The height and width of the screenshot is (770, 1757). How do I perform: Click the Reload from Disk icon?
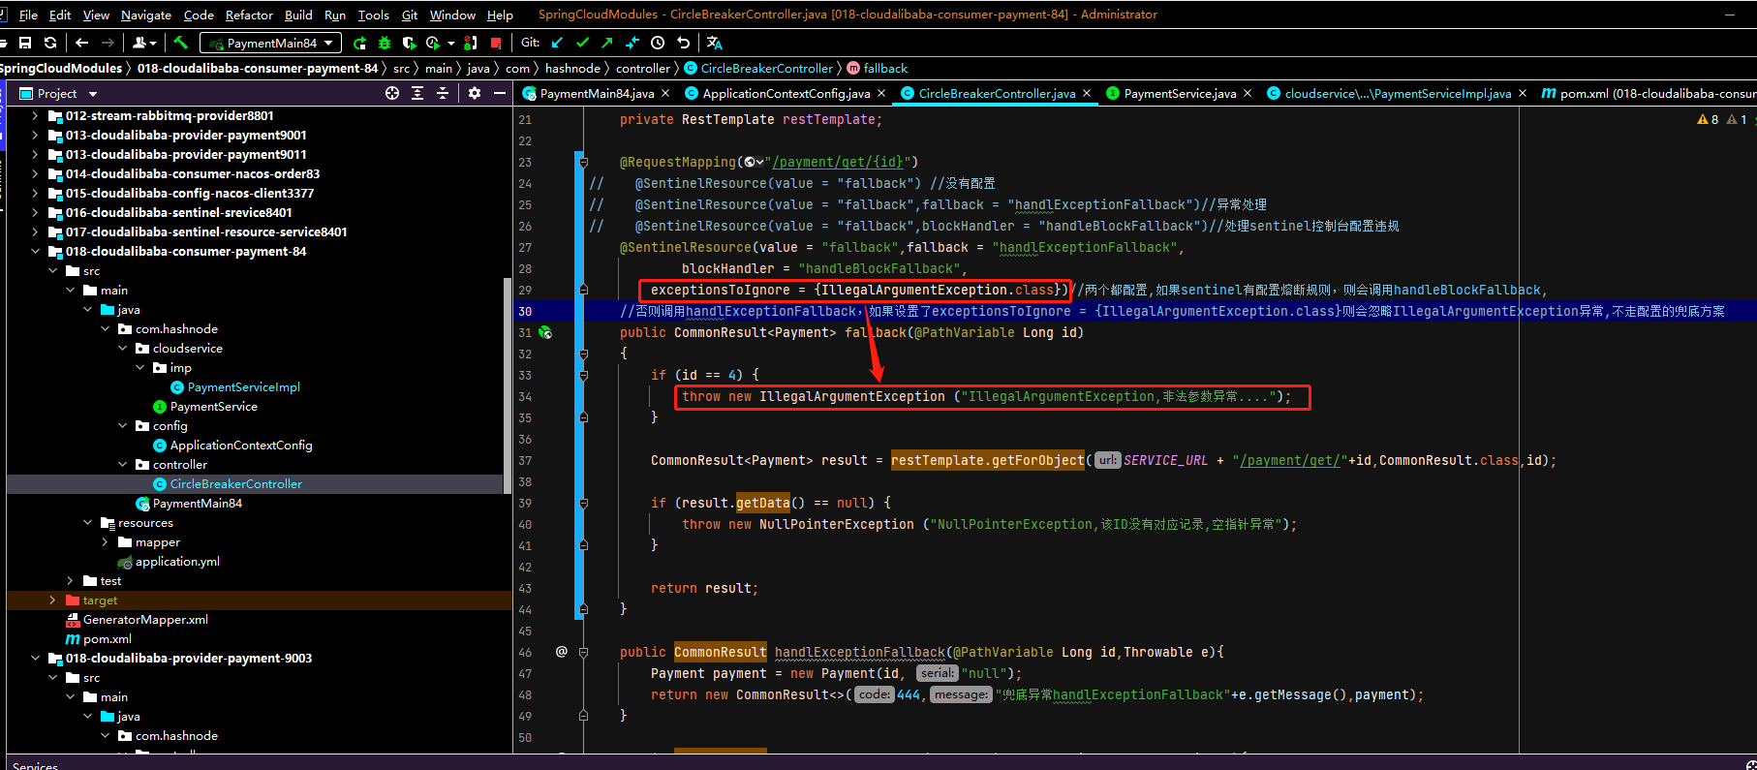(50, 43)
